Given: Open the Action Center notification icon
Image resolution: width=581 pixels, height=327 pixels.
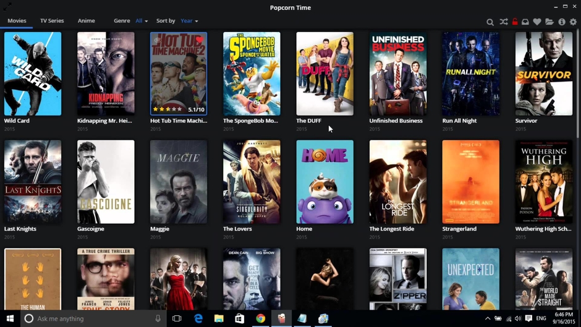Looking at the screenshot, I should tap(528, 318).
